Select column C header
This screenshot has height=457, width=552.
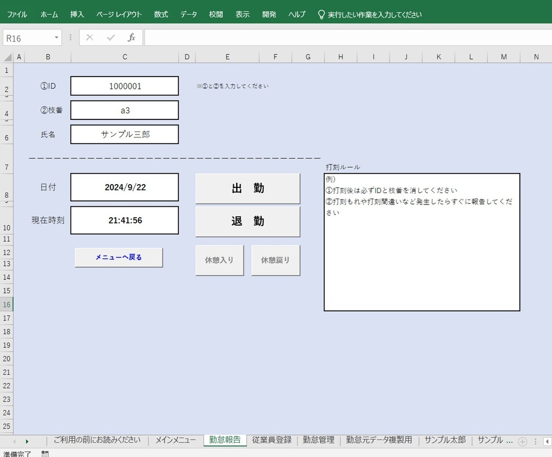coord(125,57)
